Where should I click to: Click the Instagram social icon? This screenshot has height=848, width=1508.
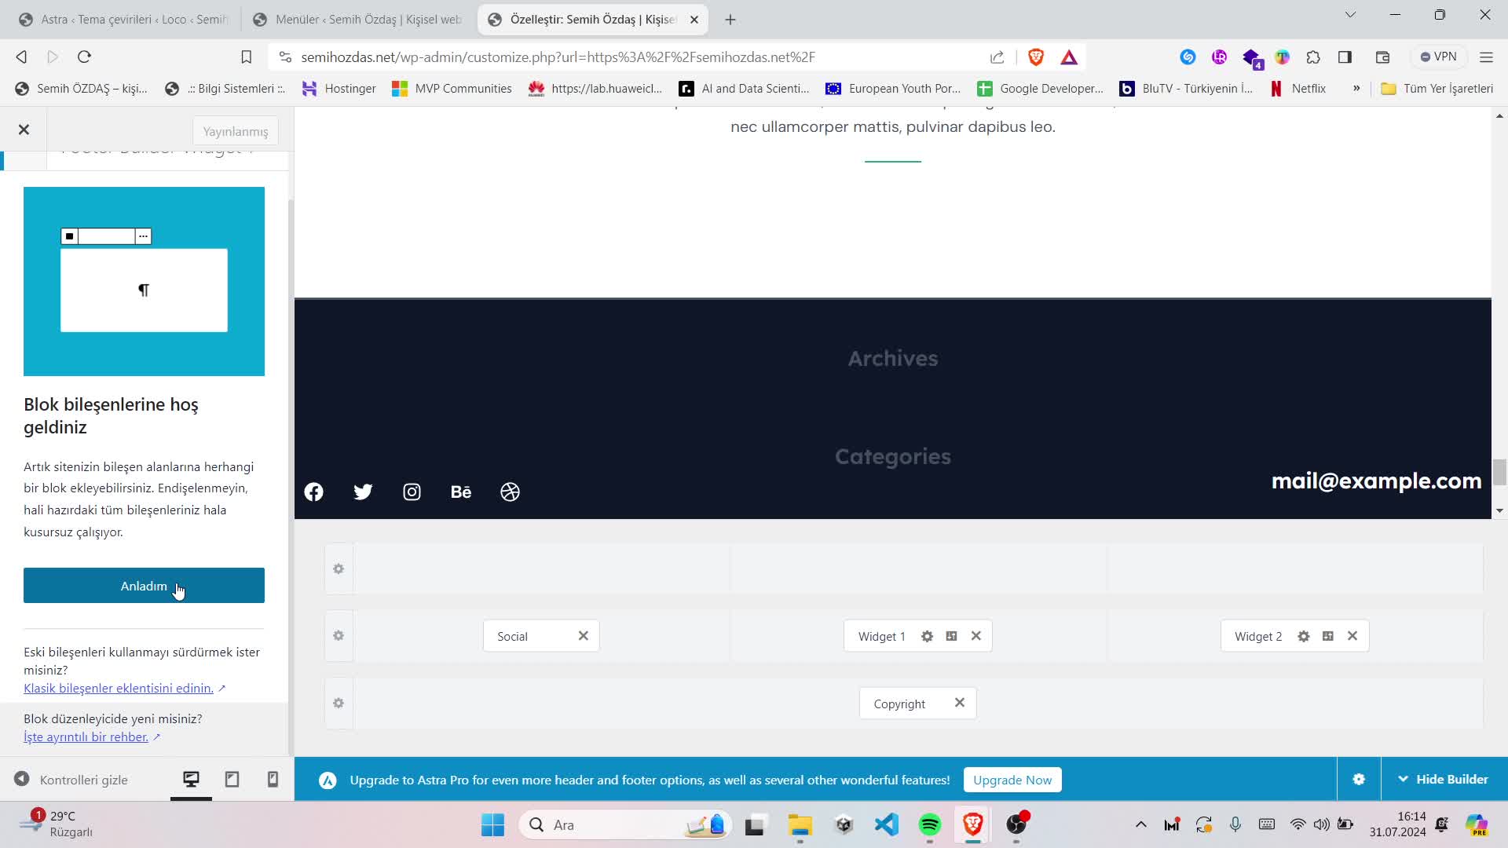(x=412, y=492)
